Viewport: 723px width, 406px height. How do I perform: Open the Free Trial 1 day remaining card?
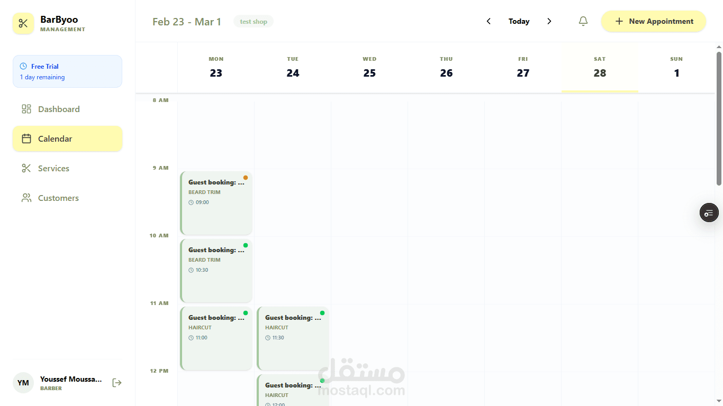coord(67,71)
